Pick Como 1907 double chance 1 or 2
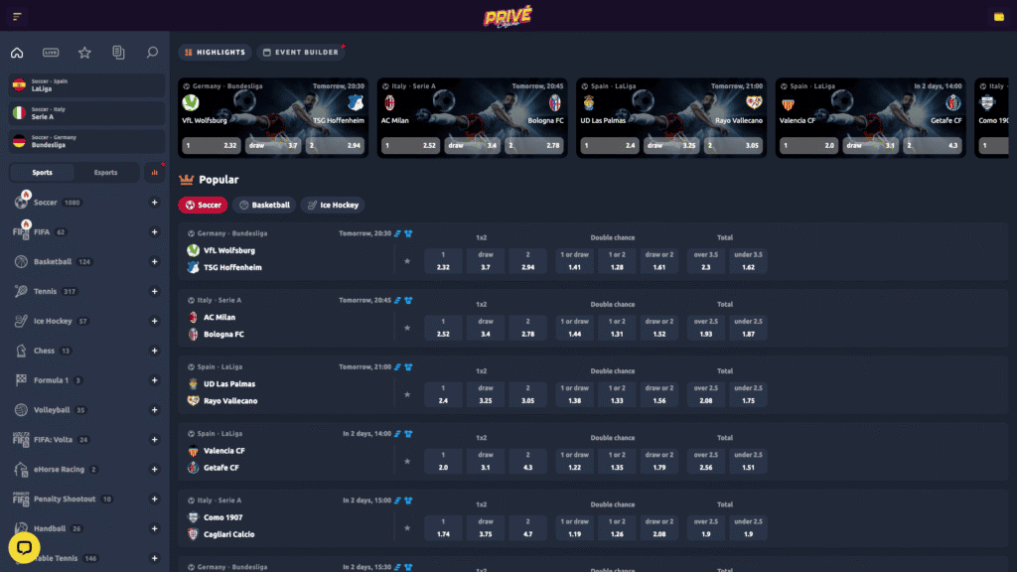The height and width of the screenshot is (572, 1017). (x=617, y=528)
